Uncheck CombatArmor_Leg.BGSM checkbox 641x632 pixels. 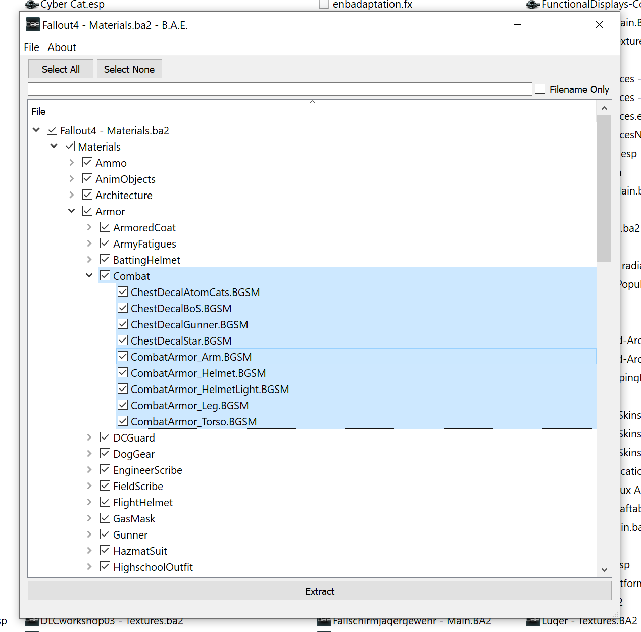point(123,405)
